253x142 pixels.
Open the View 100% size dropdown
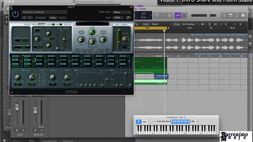tap(119, 17)
